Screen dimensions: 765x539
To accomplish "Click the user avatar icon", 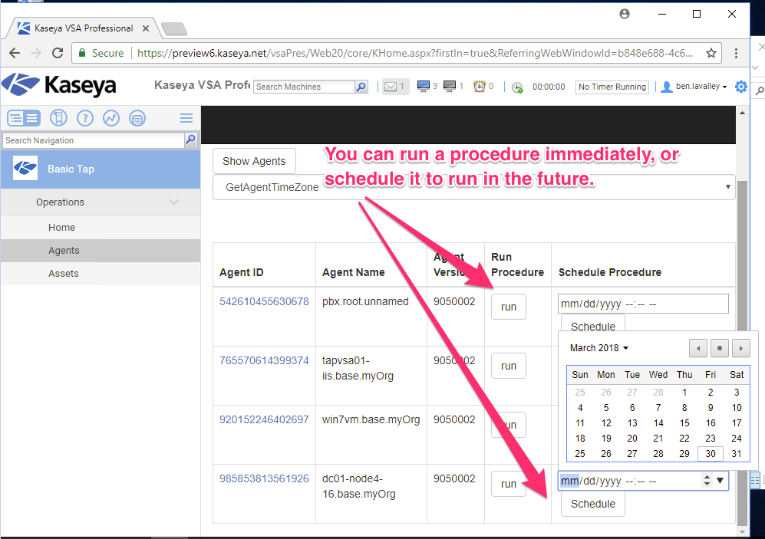I will (667, 87).
